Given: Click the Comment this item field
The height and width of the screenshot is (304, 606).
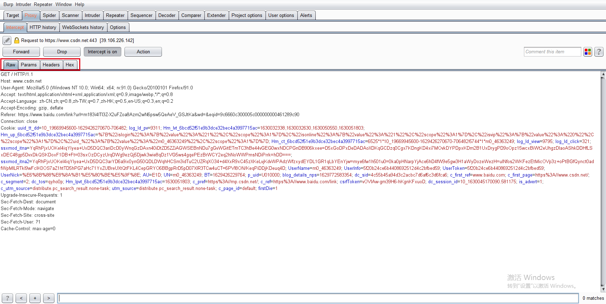Looking at the screenshot, I should coord(553,52).
